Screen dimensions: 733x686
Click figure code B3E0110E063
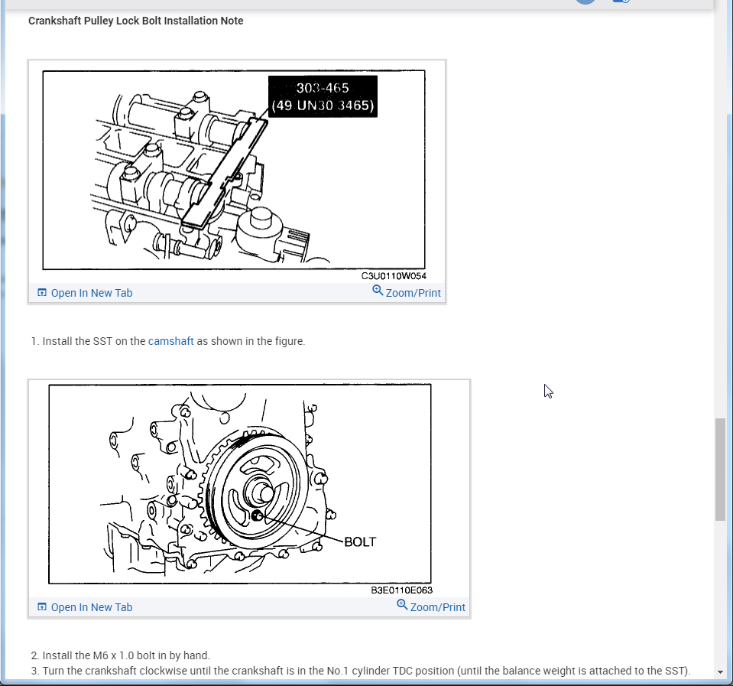pos(402,590)
